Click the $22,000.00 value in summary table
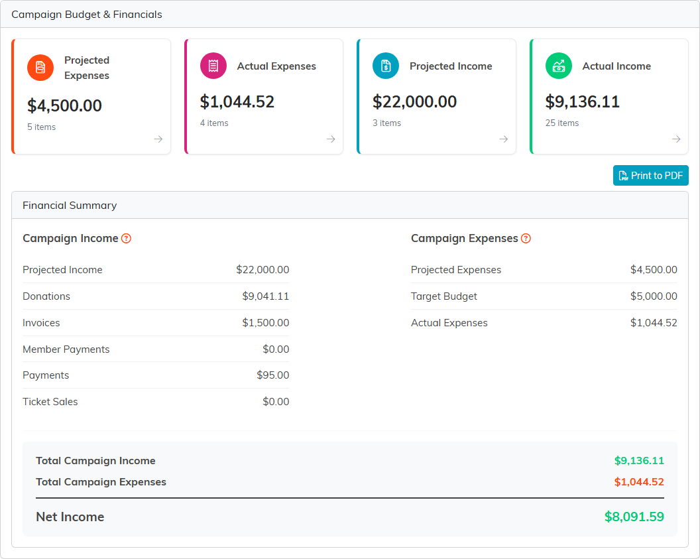This screenshot has width=700, height=559. point(262,270)
